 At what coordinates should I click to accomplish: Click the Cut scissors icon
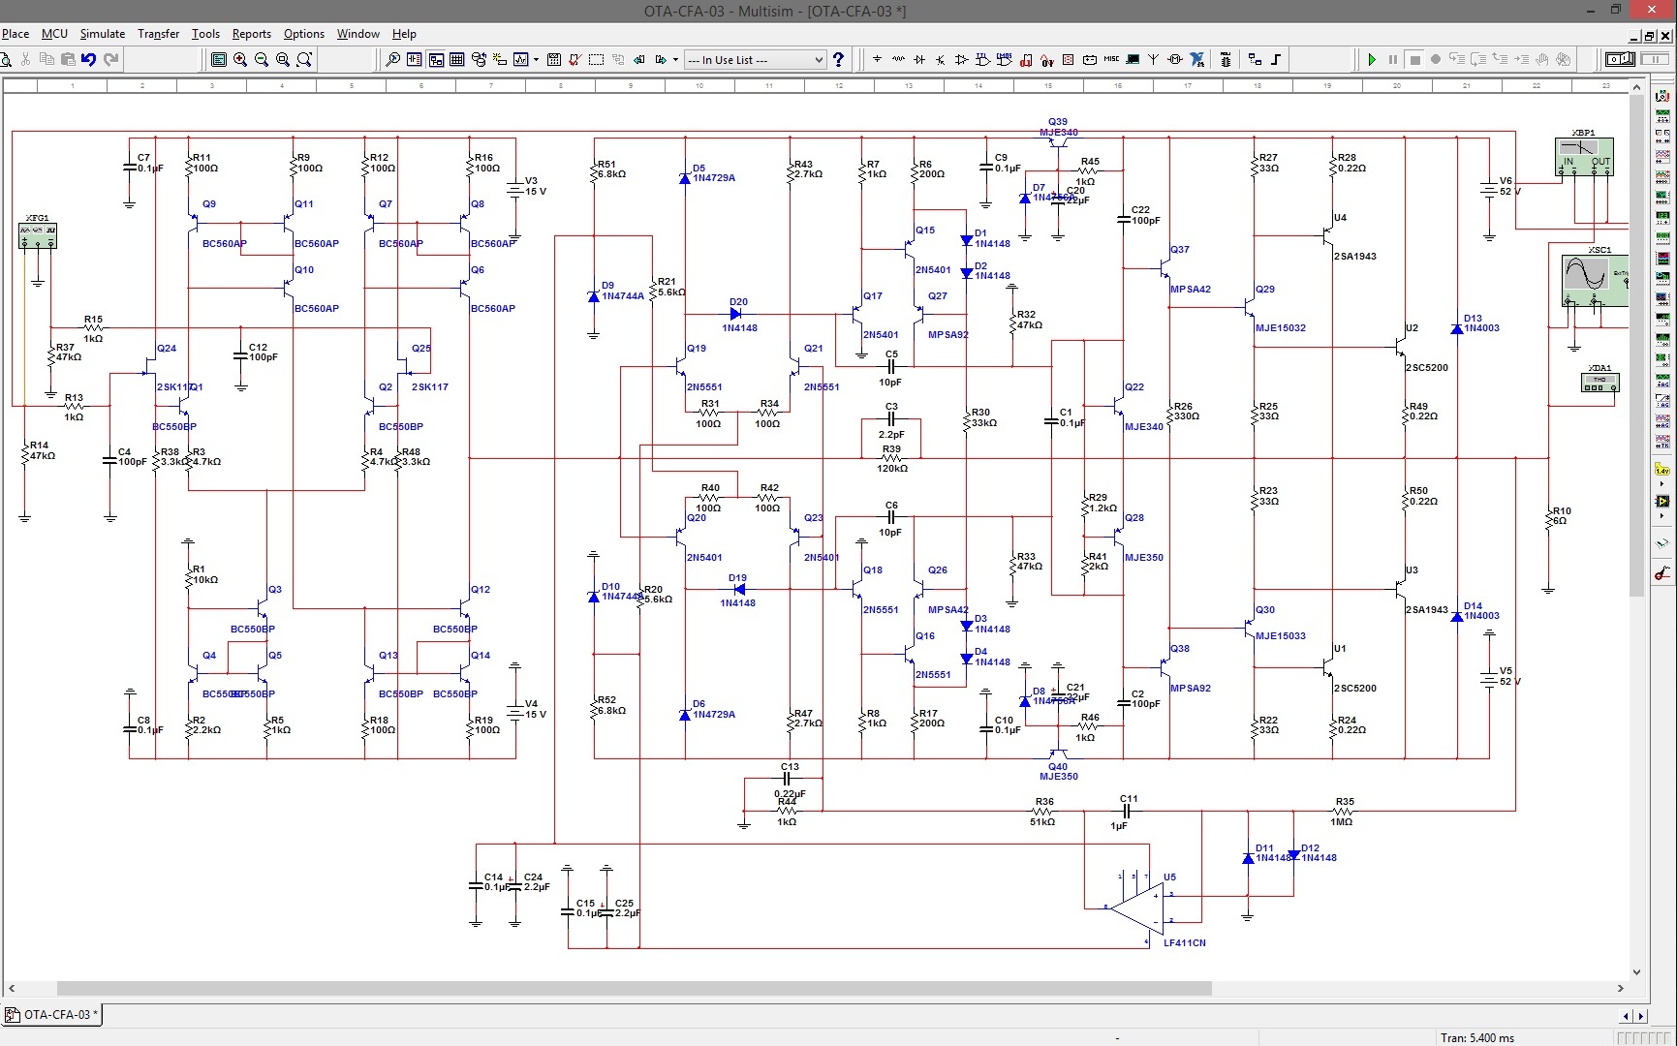coord(25,60)
